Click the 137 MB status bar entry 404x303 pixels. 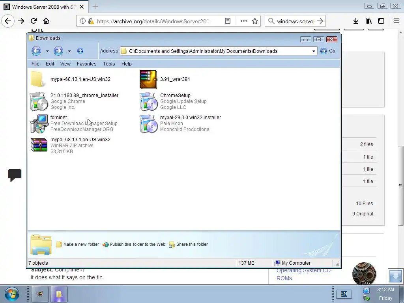(x=246, y=263)
